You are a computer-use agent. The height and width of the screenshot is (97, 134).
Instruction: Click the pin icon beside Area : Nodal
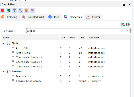pyautogui.click(x=13, y=53)
